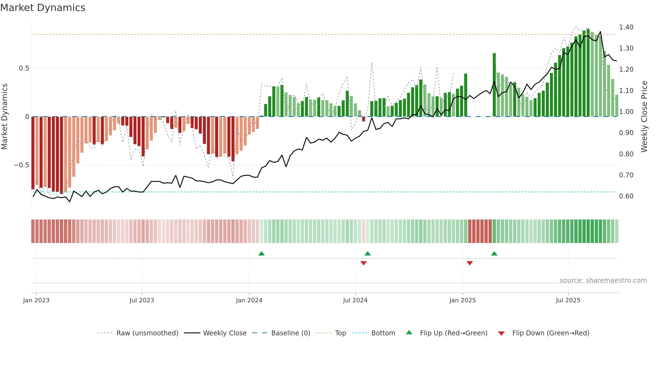Screen dimensions: 656x369
Task: Click the 0.60 price axis tick
Action: (626, 196)
